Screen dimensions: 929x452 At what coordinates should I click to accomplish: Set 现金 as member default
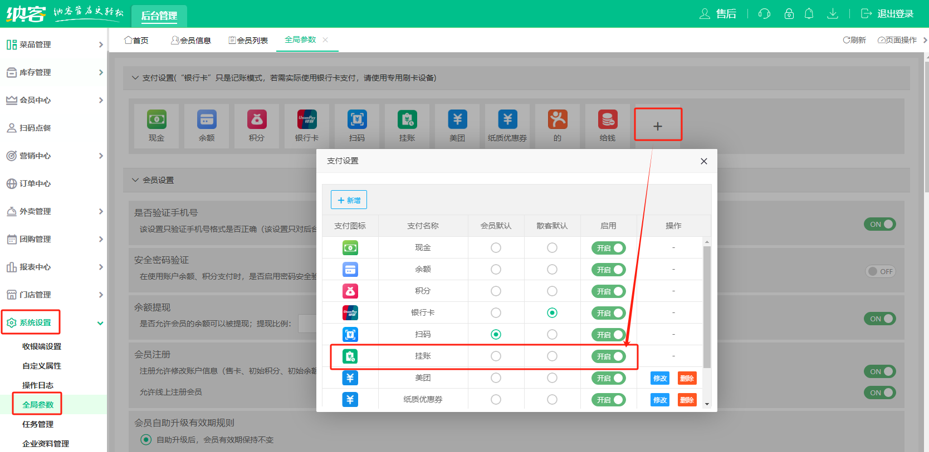click(x=496, y=248)
